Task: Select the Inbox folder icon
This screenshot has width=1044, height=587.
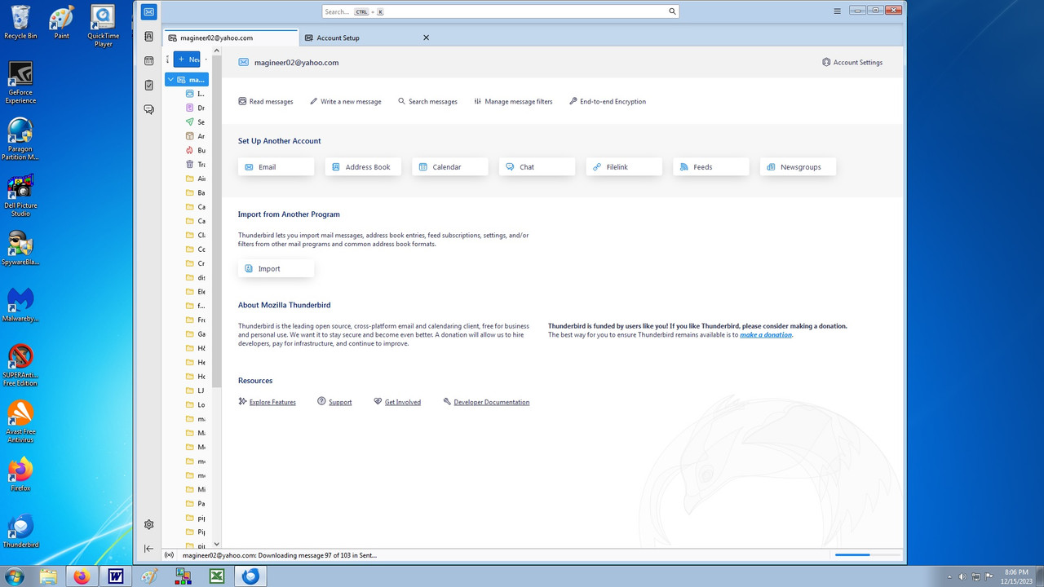Action: pos(190,94)
